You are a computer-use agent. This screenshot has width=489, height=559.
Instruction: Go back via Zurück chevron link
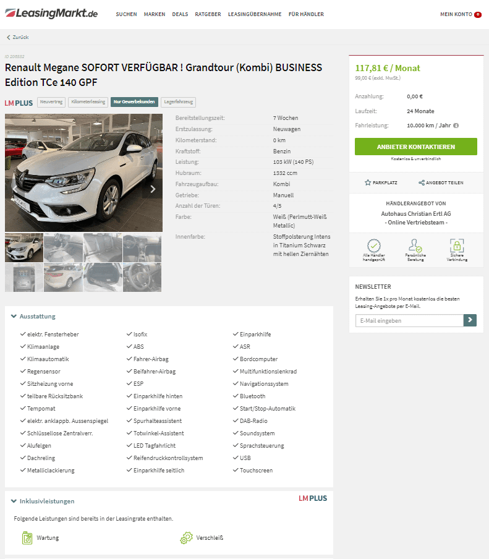(x=17, y=37)
